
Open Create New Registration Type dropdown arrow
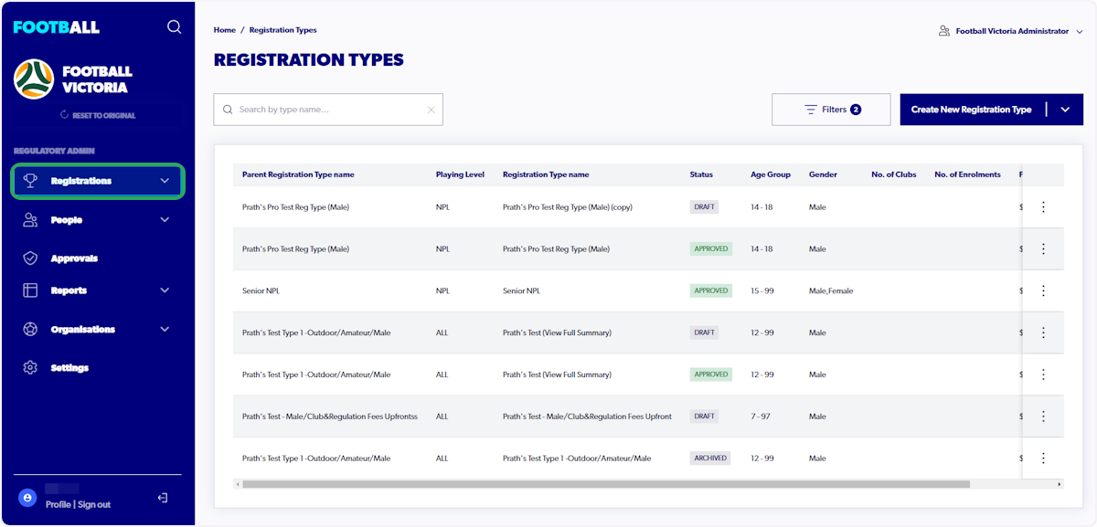[1065, 110]
